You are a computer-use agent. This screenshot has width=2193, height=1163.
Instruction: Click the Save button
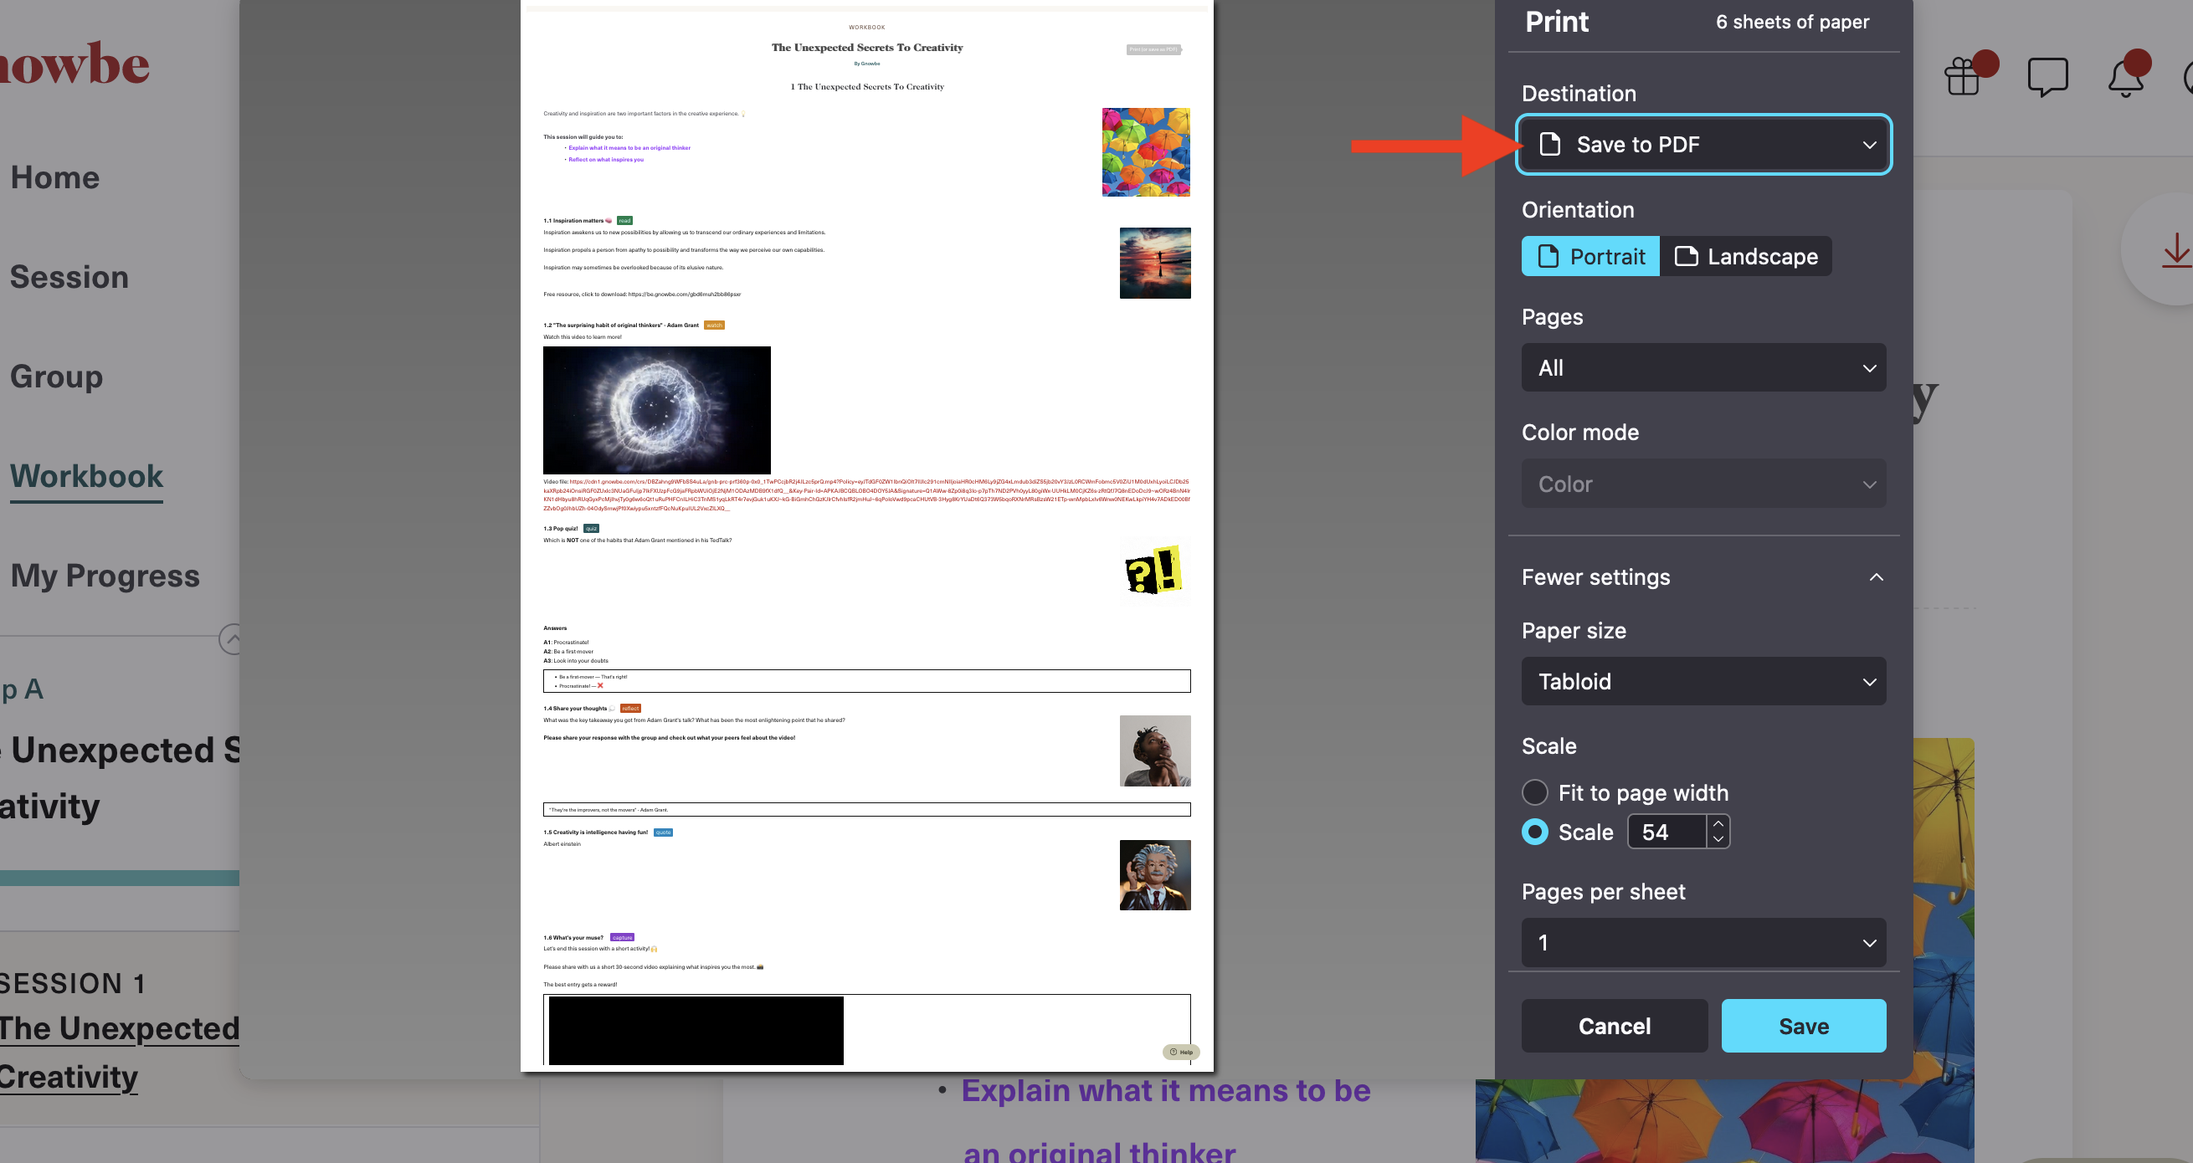pos(1803,1025)
